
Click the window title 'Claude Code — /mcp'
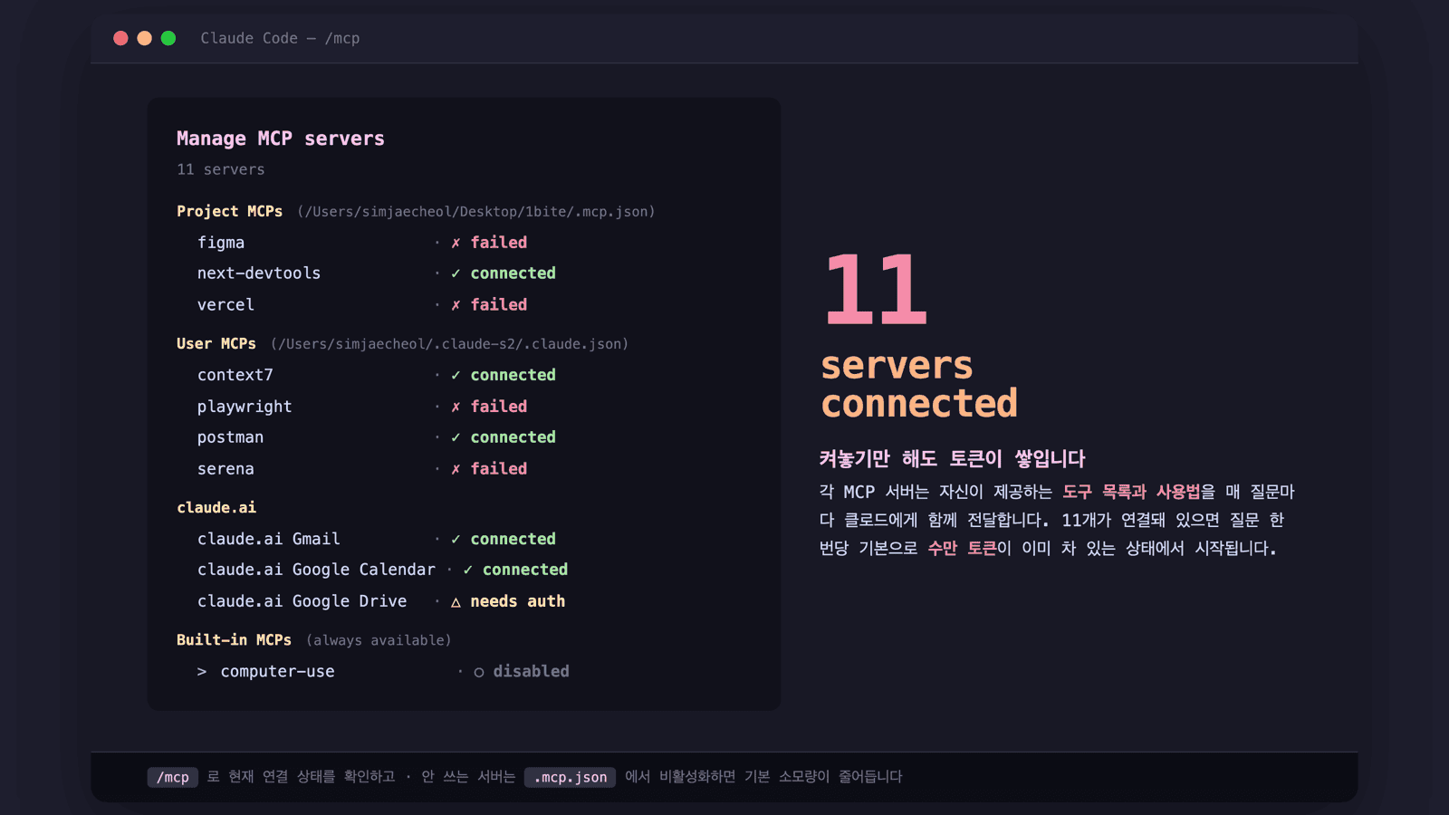pos(280,38)
